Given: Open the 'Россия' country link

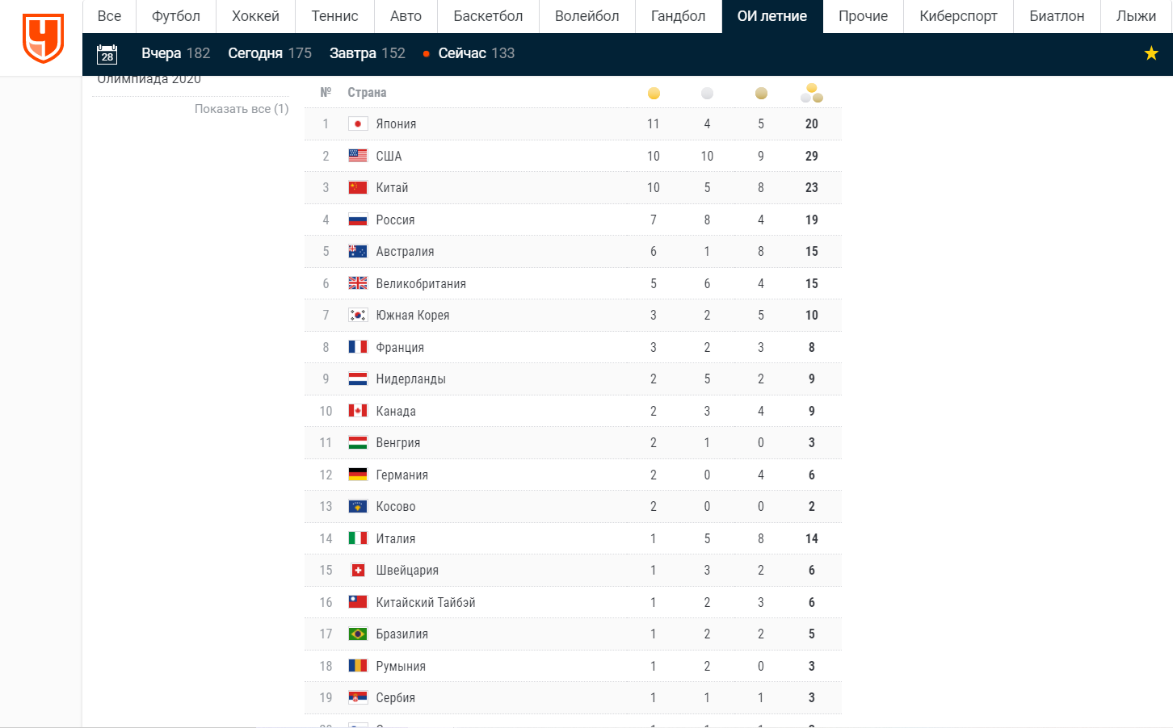Looking at the screenshot, I should pos(395,220).
